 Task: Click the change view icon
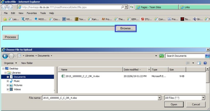point(188,63)
